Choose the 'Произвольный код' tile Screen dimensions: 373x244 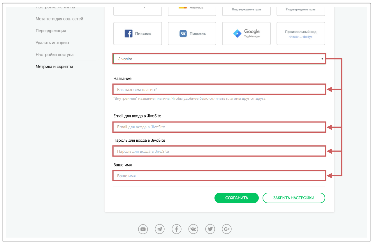click(300, 34)
